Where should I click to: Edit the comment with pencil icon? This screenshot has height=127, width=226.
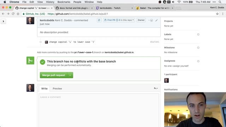pos(156,20)
